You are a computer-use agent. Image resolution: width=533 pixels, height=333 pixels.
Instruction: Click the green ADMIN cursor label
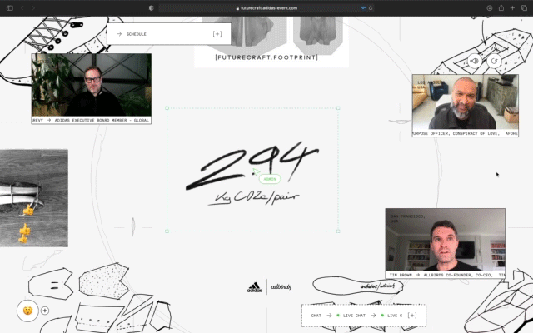click(x=270, y=179)
